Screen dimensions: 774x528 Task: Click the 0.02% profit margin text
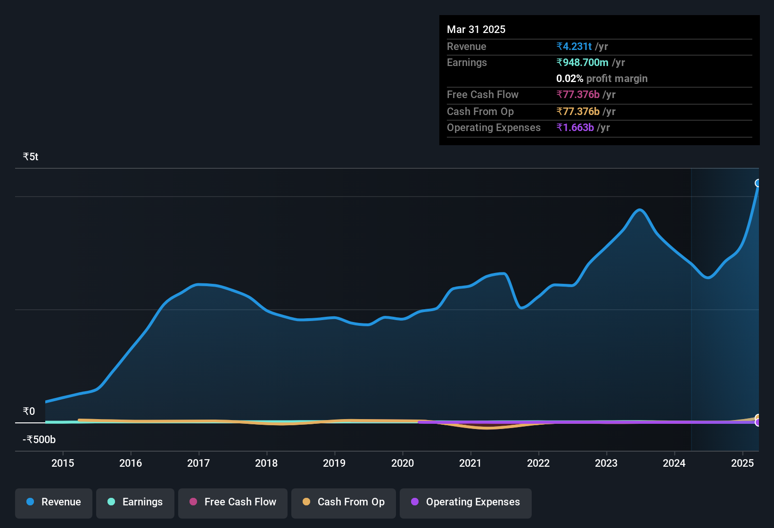(x=602, y=79)
